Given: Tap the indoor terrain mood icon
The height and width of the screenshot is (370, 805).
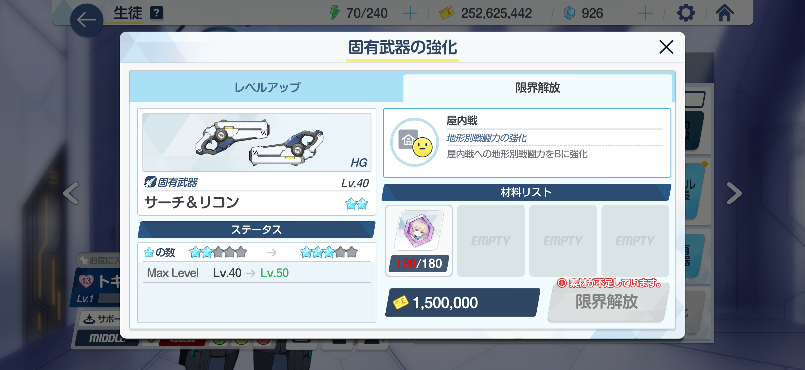Looking at the screenshot, I should point(415,142).
